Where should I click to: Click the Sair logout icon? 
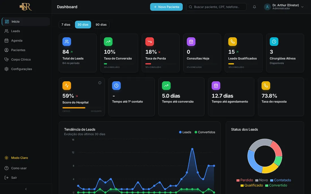pos(7,178)
